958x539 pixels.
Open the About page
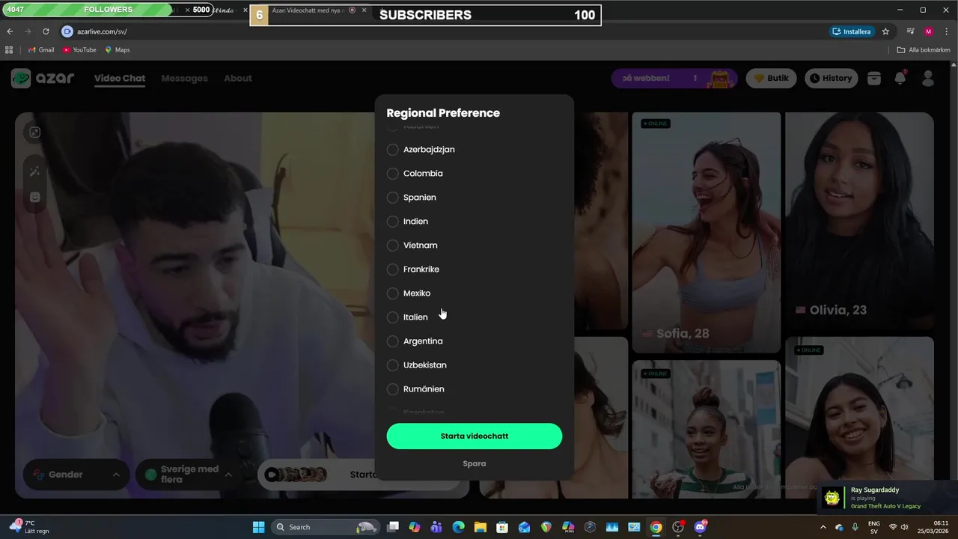pyautogui.click(x=238, y=78)
